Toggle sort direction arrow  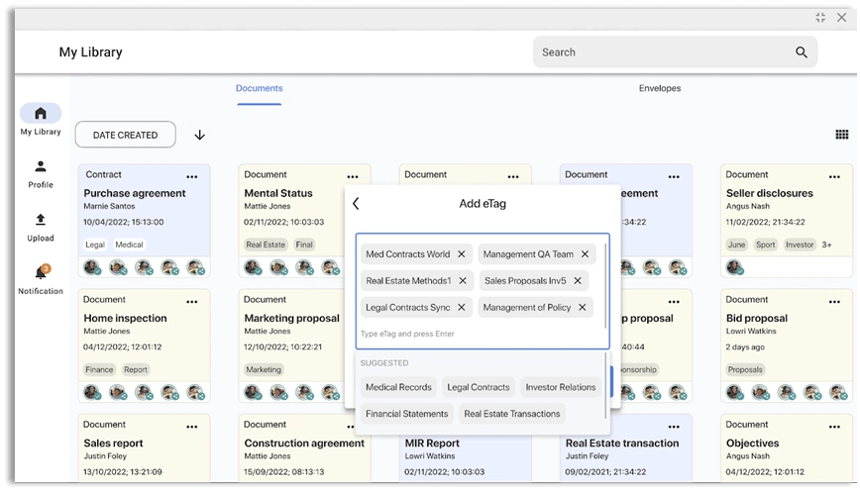(200, 135)
